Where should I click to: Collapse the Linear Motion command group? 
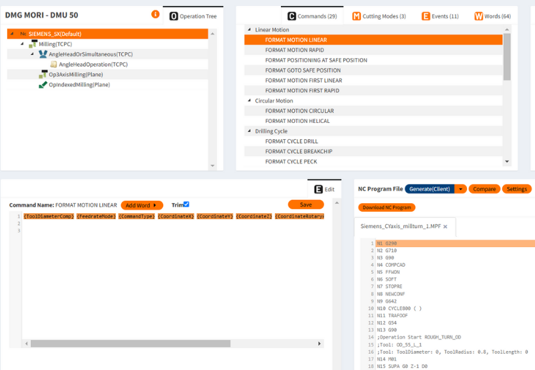249,30
